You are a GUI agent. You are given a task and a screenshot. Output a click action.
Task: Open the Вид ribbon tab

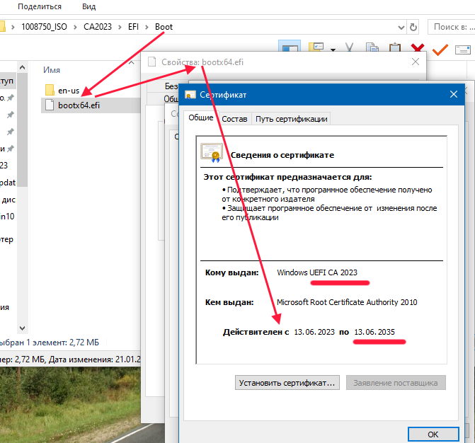(88, 6)
